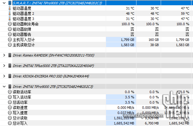This screenshot has width=193, height=126.
Task: Click the chip icon beside Romex RAMDISK
Action: (x=10, y=55)
